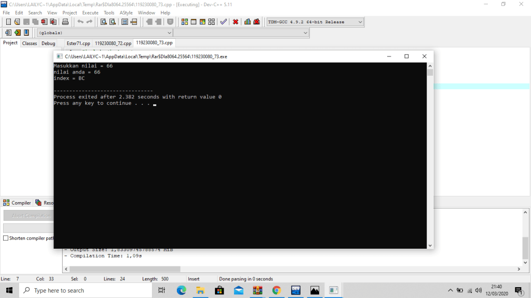Click the Profile analysis bar chart icon
Image resolution: width=531 pixels, height=298 pixels.
pos(248,22)
